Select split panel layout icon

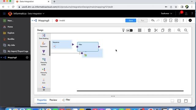pyautogui.click(x=179, y=101)
